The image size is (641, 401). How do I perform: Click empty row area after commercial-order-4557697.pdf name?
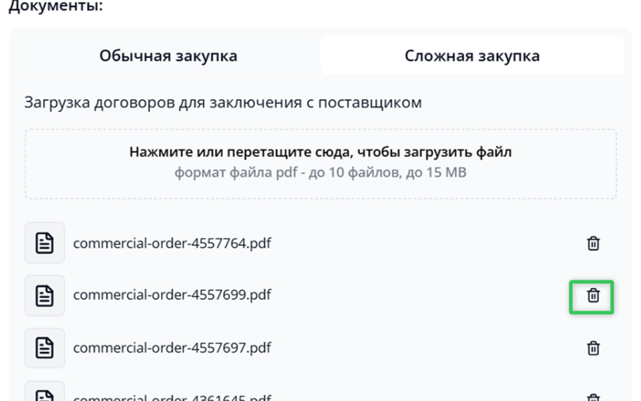click(x=421, y=348)
